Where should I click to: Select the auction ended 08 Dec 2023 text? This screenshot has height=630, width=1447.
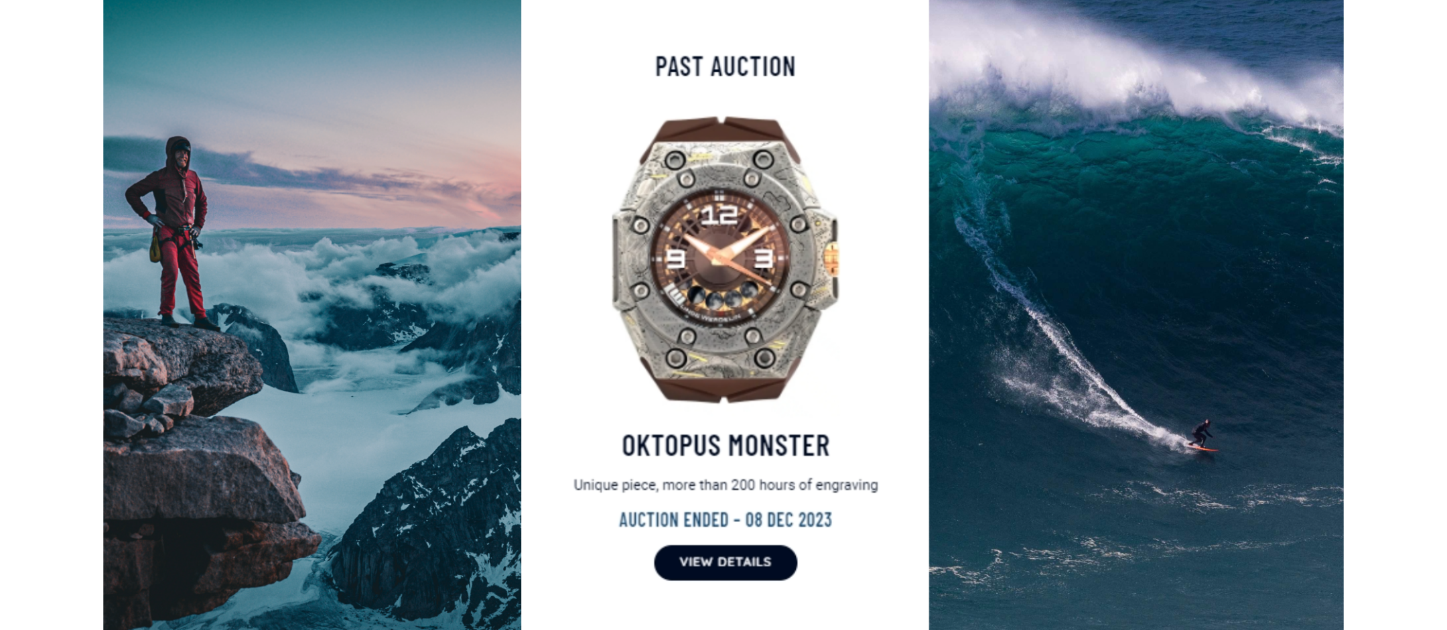pos(726,520)
